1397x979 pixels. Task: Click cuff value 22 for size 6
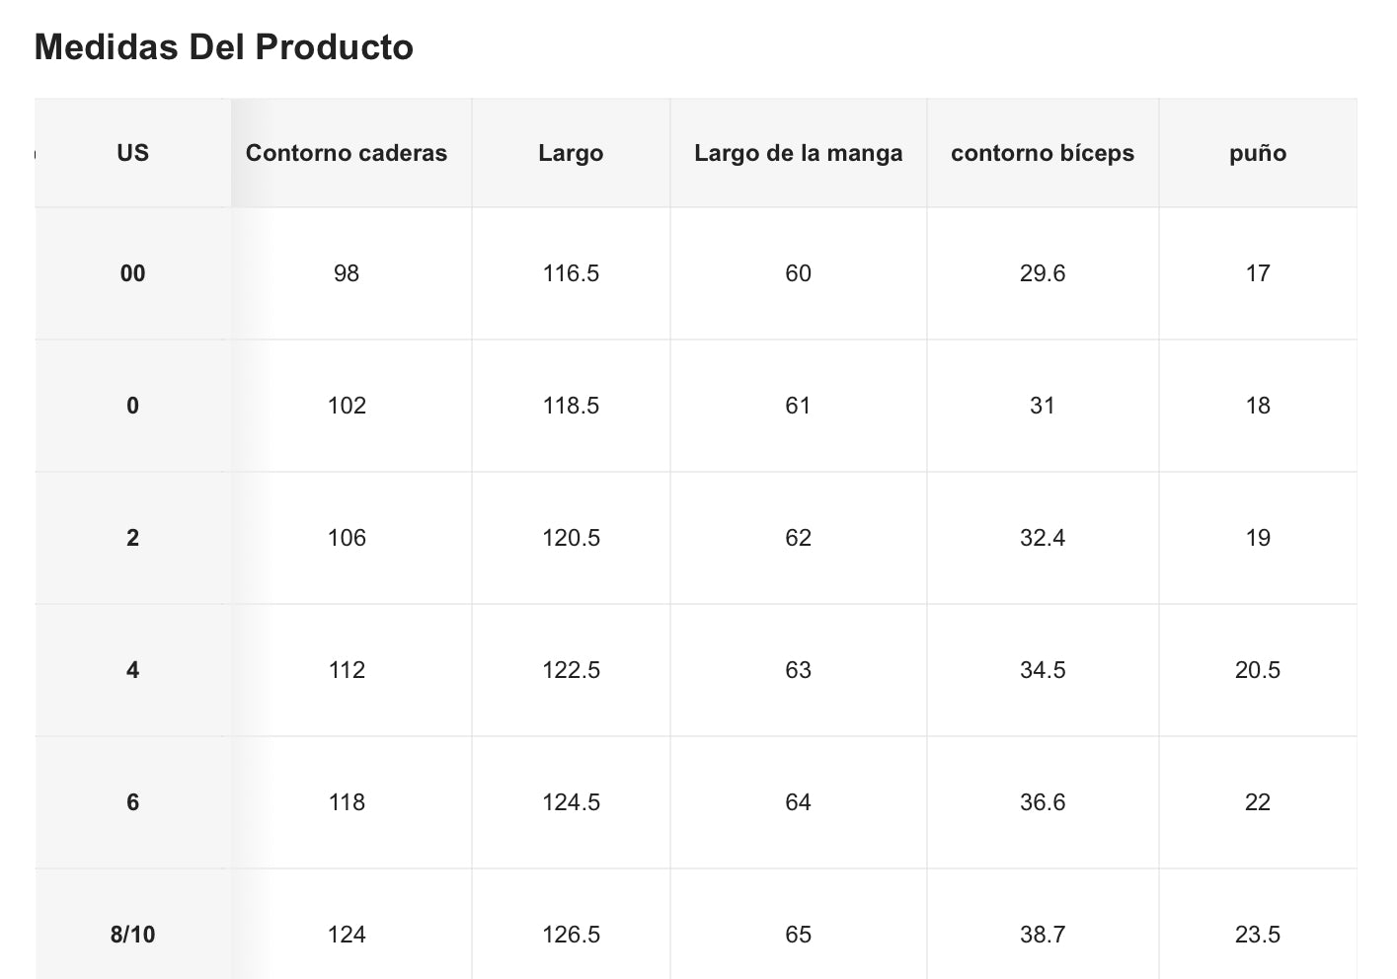(1258, 802)
